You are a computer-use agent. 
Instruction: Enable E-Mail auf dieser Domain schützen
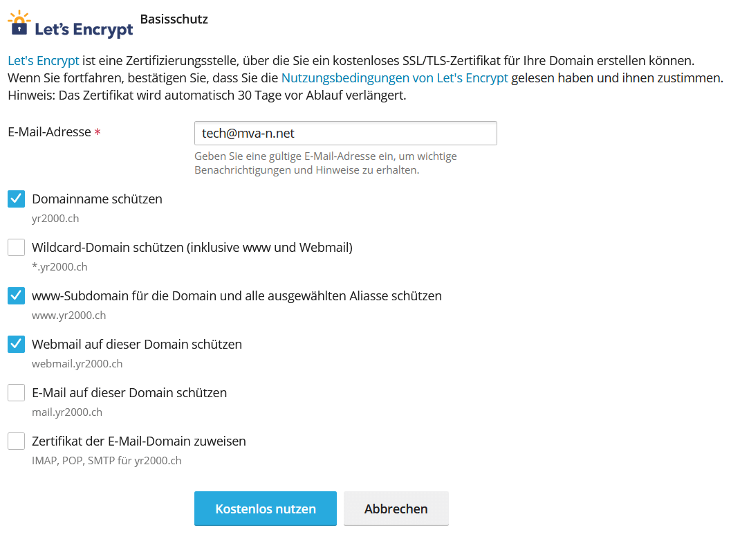(x=17, y=393)
